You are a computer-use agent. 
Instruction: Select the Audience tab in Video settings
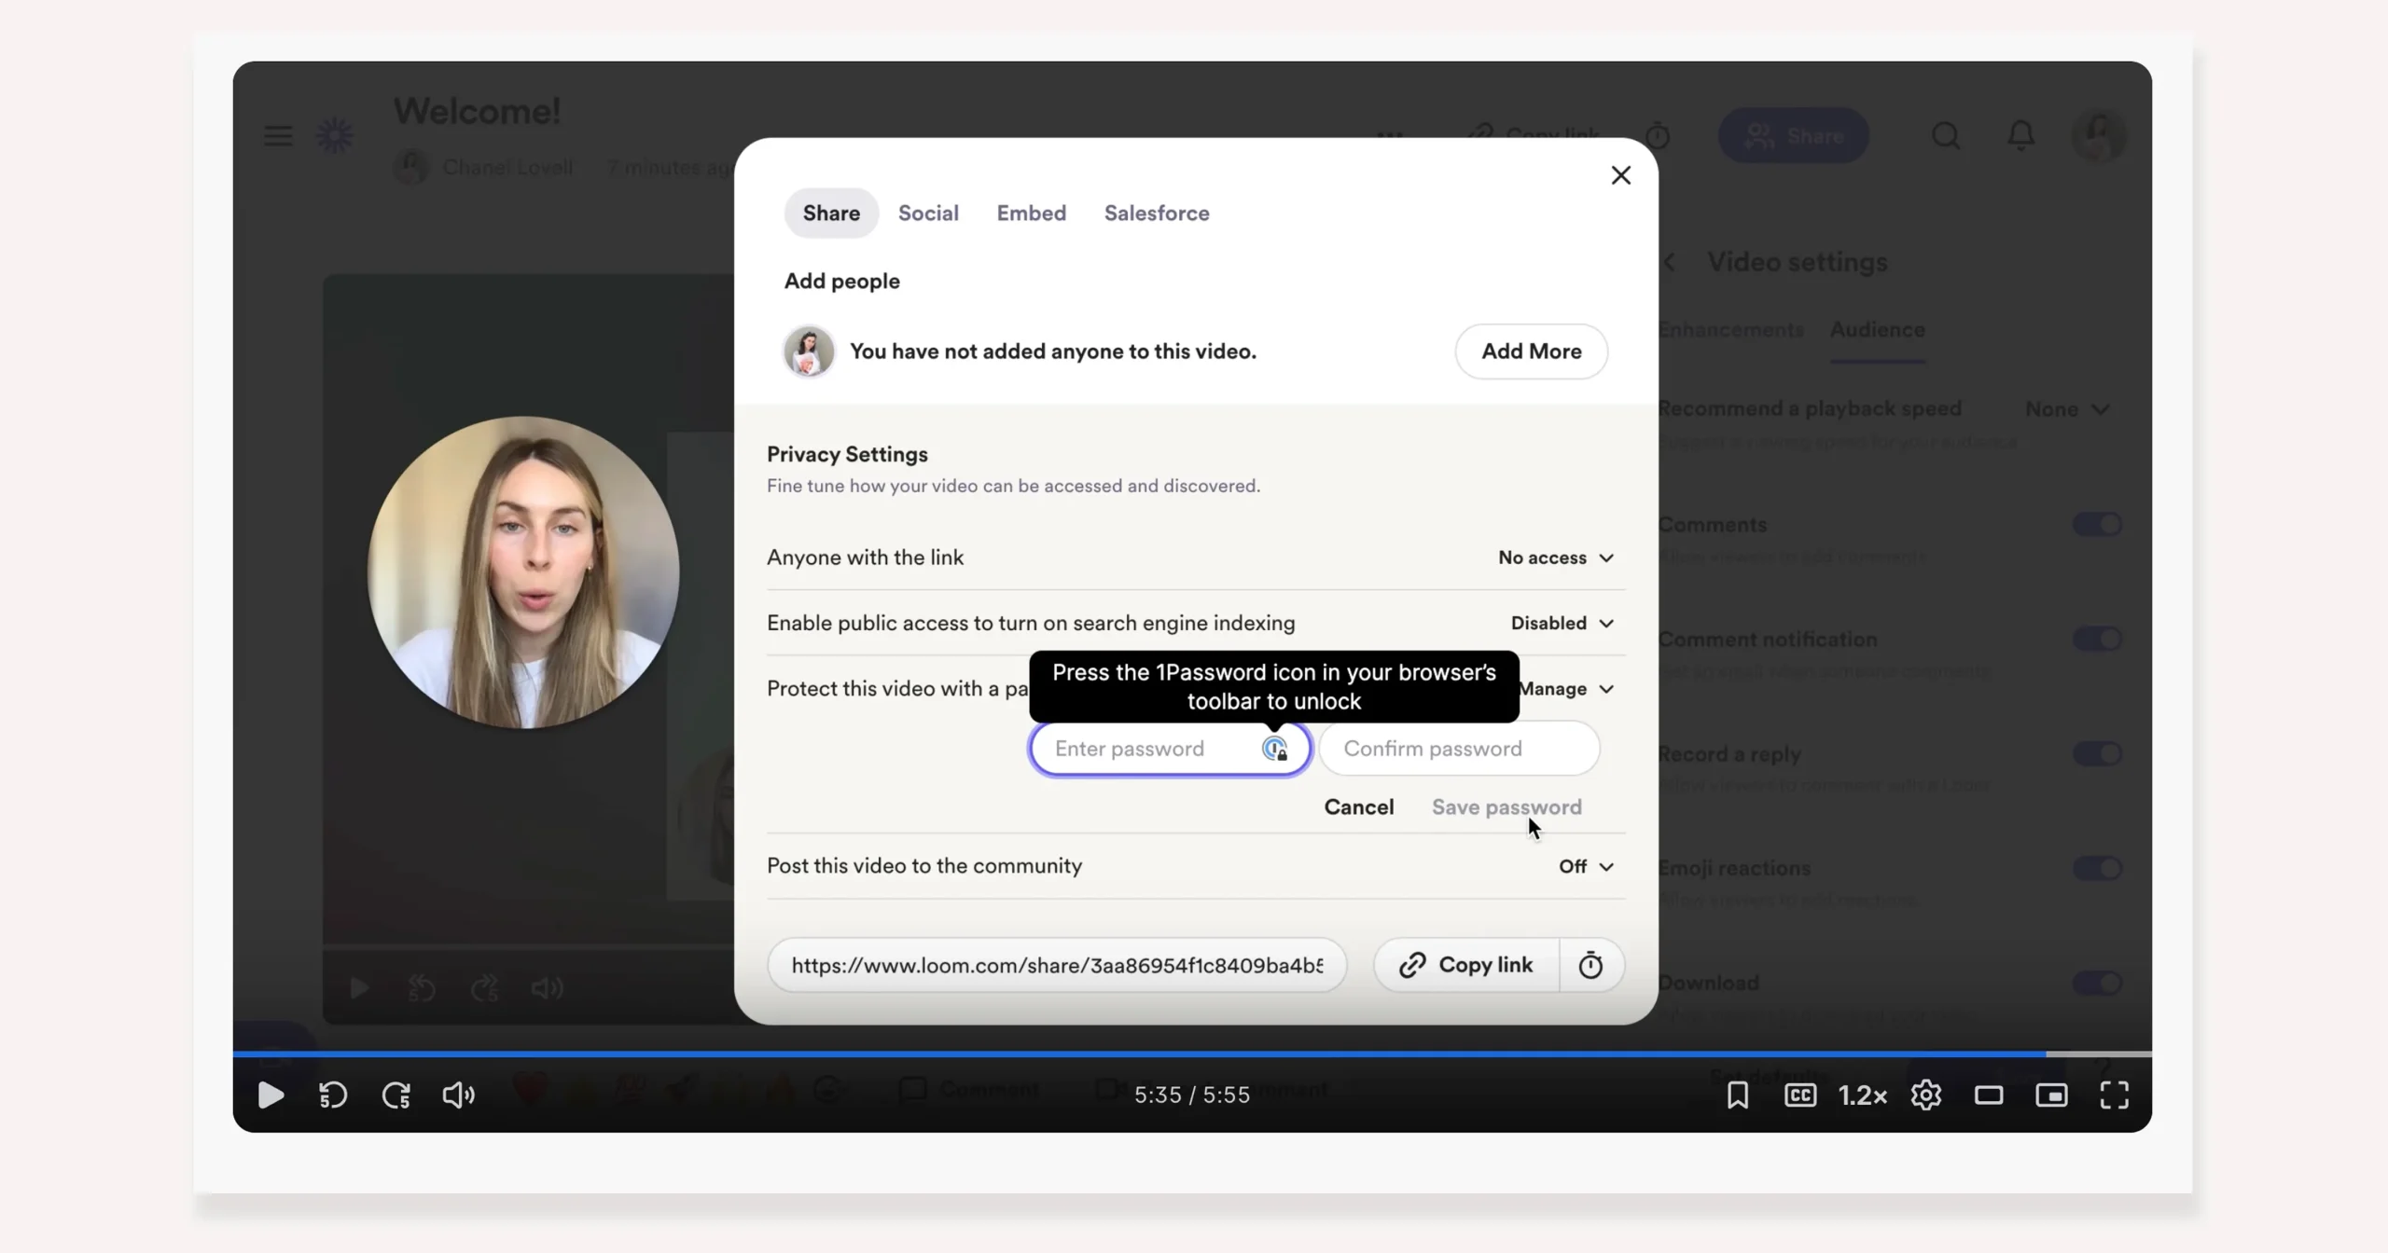1877,330
